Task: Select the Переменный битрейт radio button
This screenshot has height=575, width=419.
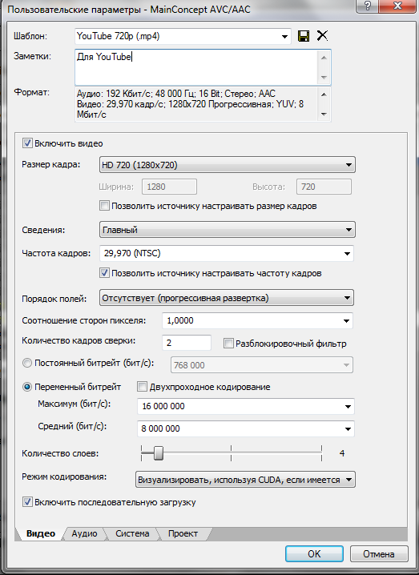Action: [27, 387]
